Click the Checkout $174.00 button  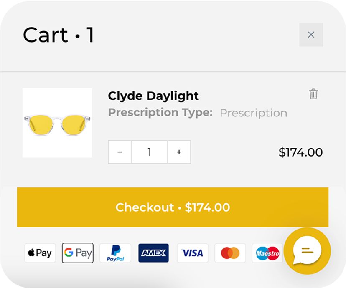click(x=173, y=207)
